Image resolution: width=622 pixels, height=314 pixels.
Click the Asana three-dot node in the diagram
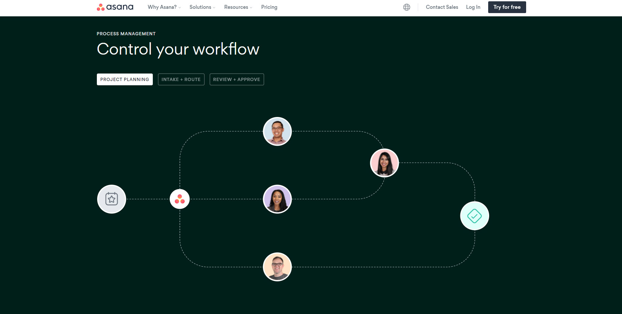coord(180,199)
